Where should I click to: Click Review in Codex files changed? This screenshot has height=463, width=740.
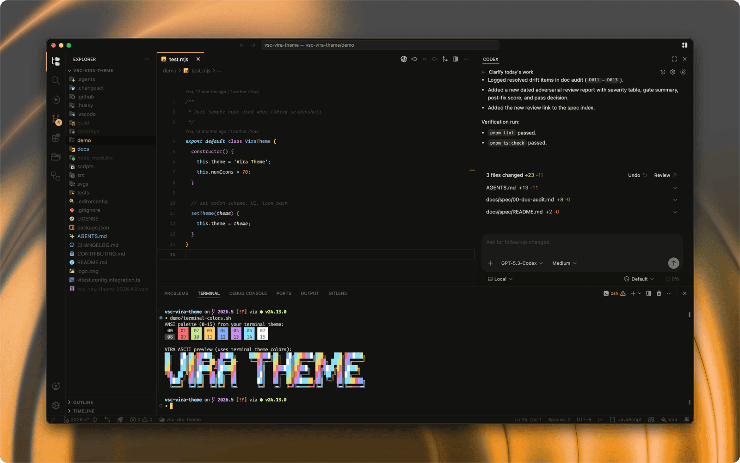[x=666, y=175]
